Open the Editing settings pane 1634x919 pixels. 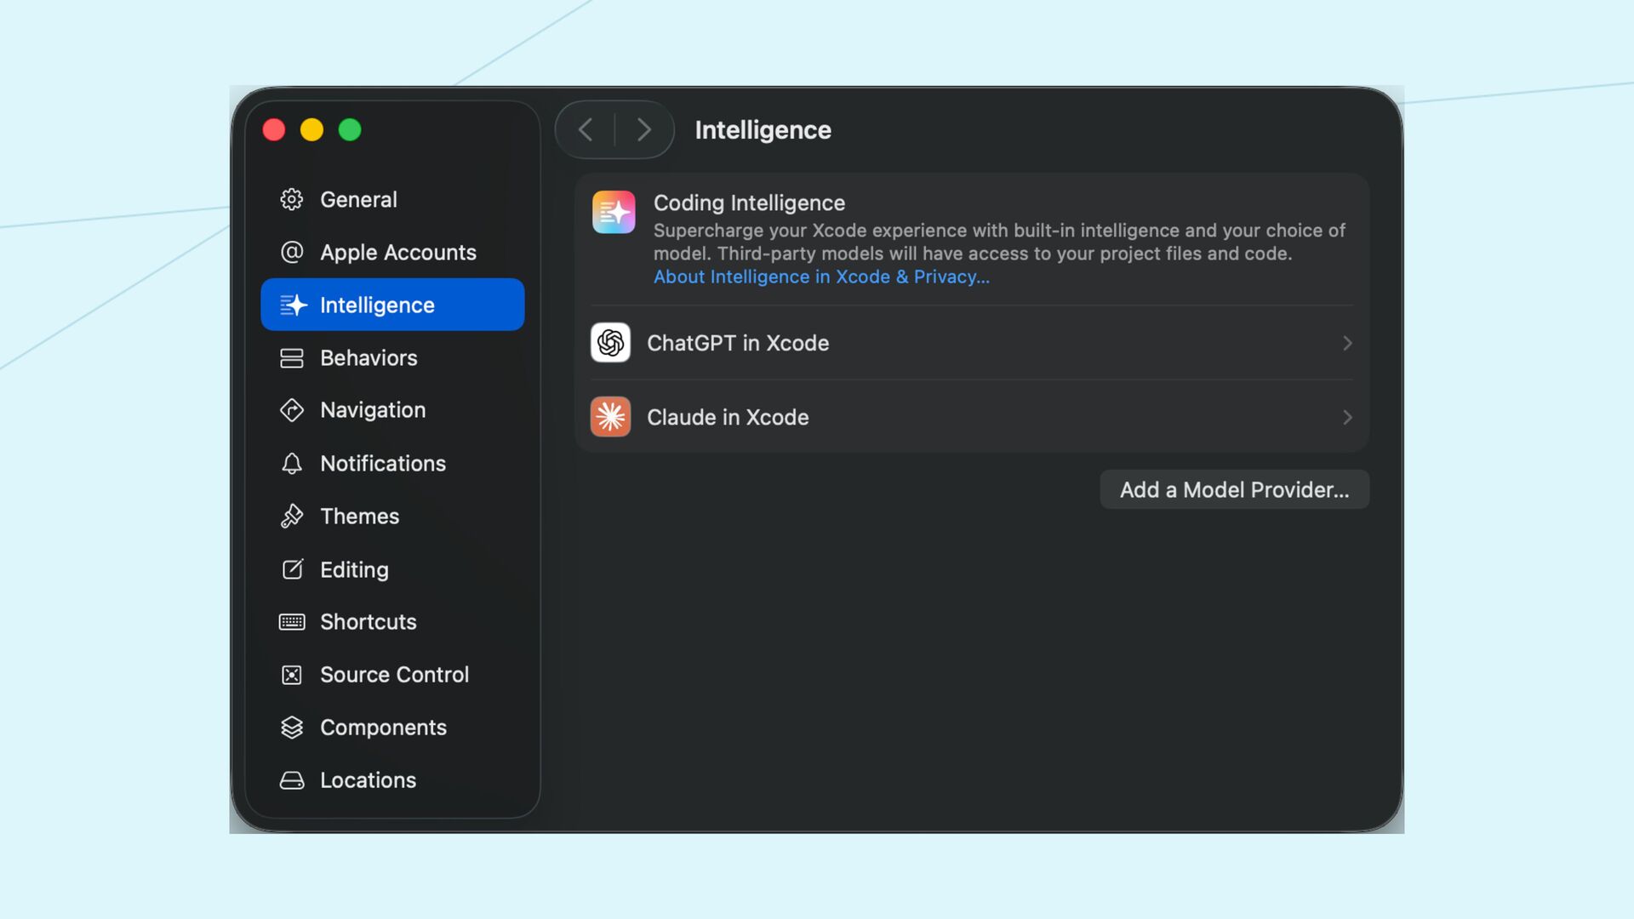pos(354,569)
